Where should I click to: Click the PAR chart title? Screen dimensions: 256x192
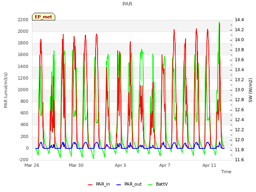[x=127, y=4]
